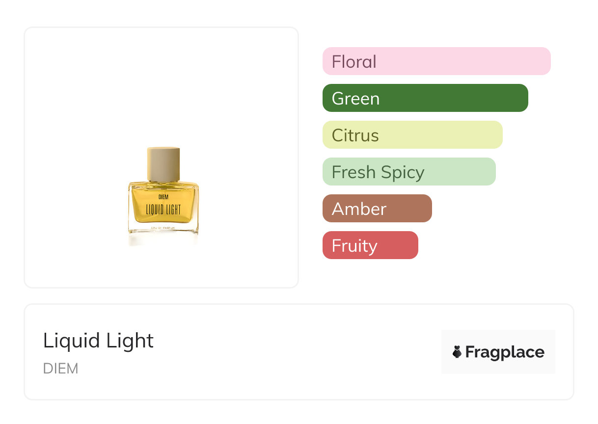Click the small DIEM text printed on the bottle

click(x=163, y=197)
